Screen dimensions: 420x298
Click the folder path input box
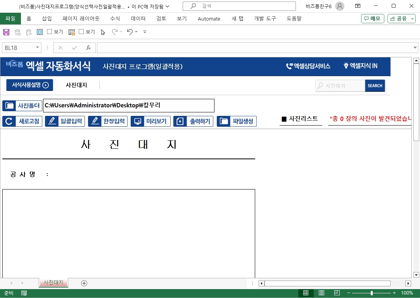pos(129,105)
